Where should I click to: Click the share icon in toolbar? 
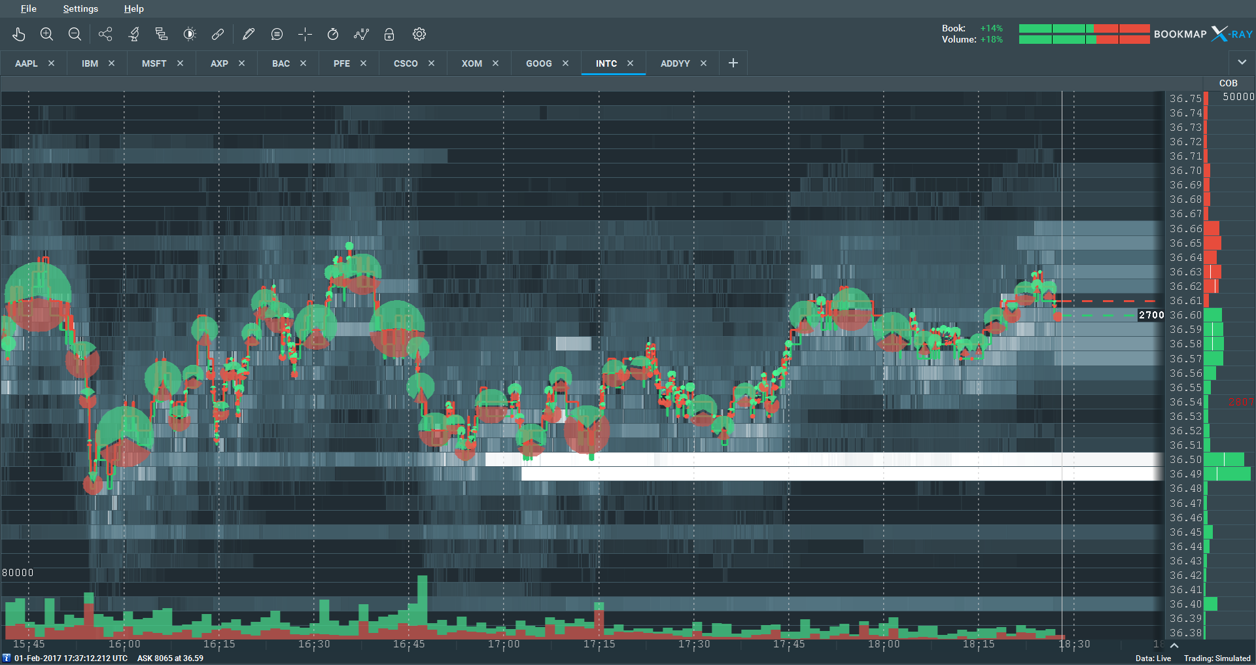[105, 34]
